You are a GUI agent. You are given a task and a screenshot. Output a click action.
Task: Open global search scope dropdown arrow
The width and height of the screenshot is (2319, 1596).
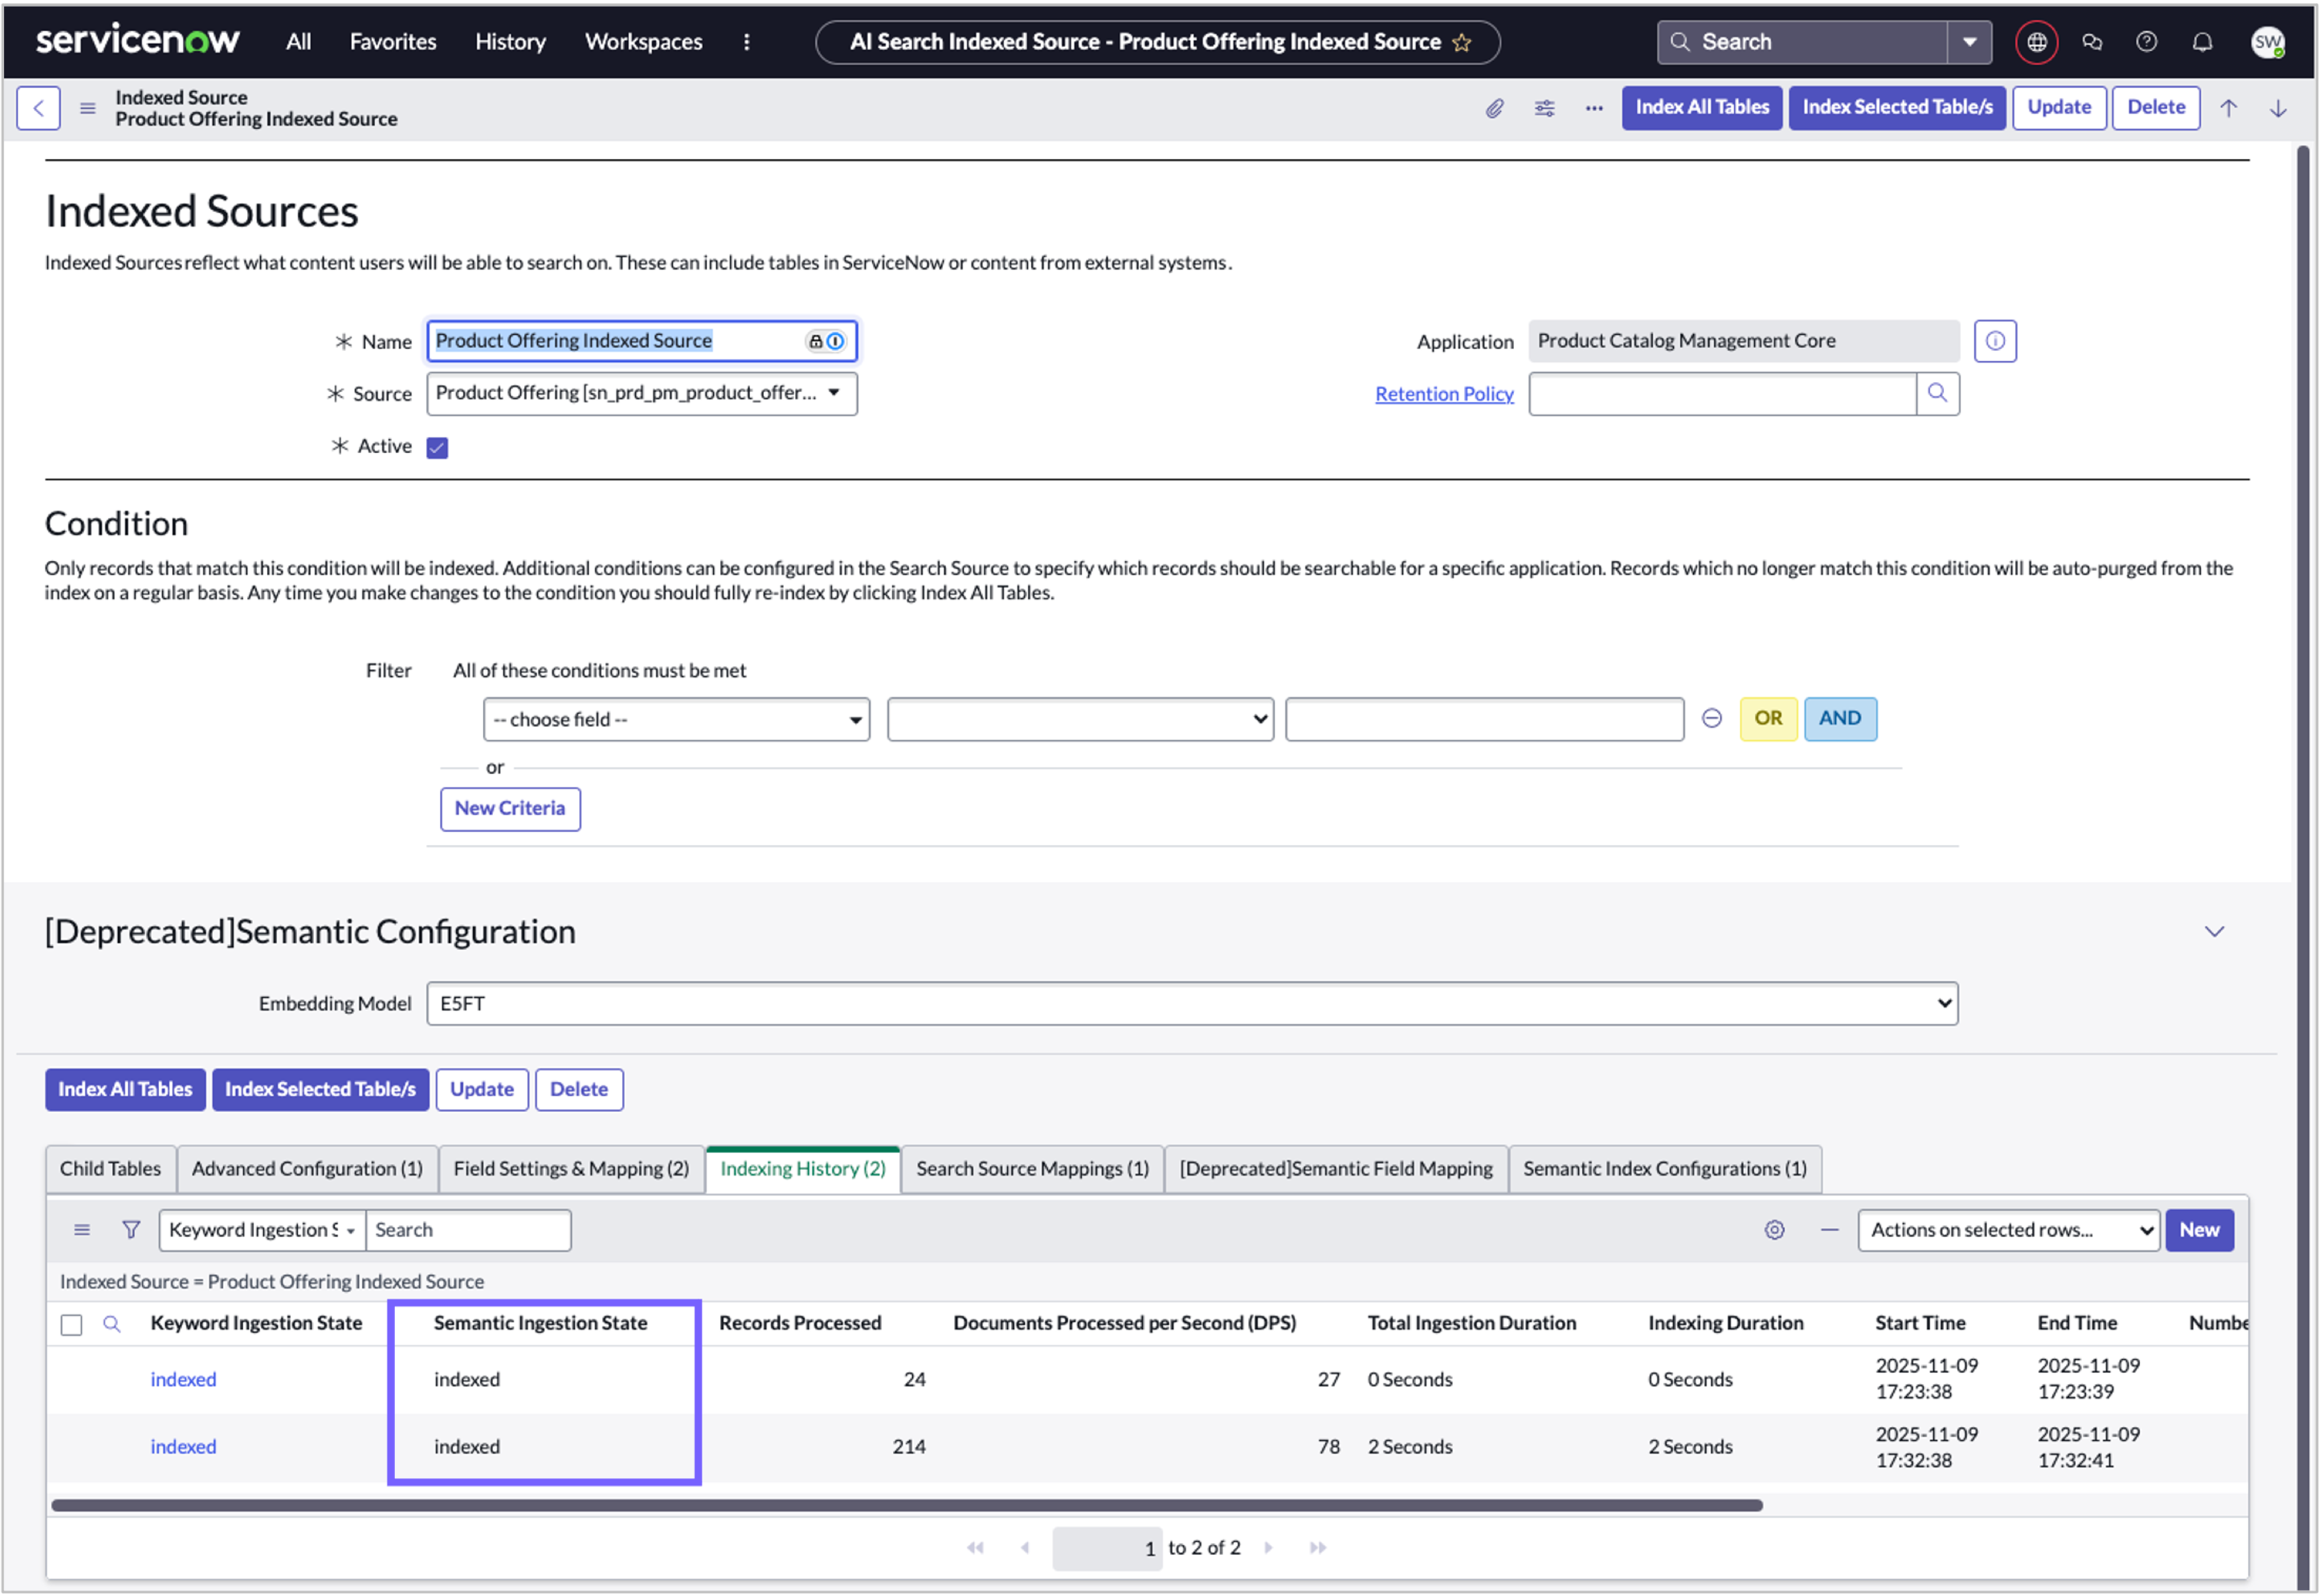(1969, 42)
